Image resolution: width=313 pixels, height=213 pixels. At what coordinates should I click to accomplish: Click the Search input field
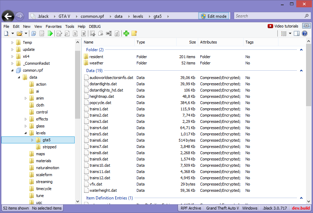(269, 16)
